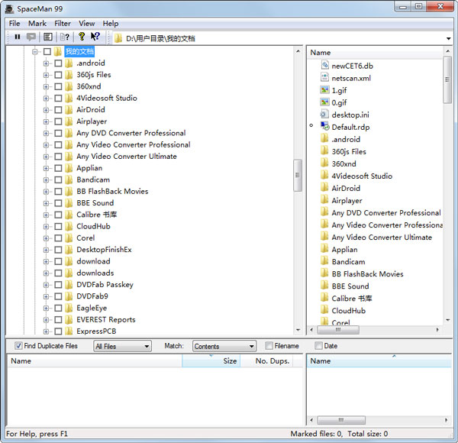The image size is (458, 443).
Task: Expand the Bandicam folder tree node
Action: coord(47,179)
